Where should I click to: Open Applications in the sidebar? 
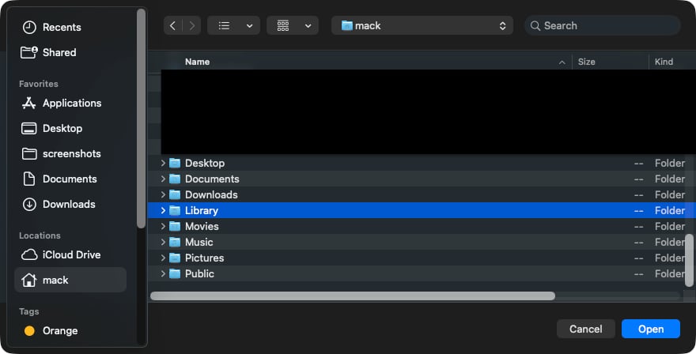coord(71,103)
